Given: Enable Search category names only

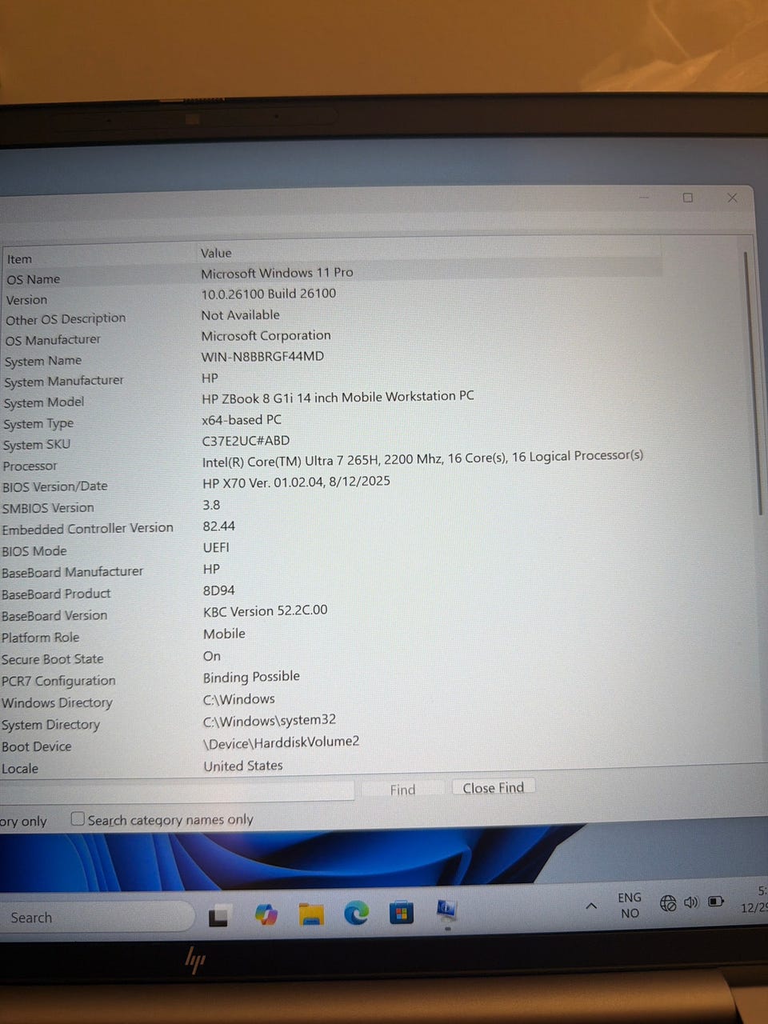Looking at the screenshot, I should pos(78,818).
